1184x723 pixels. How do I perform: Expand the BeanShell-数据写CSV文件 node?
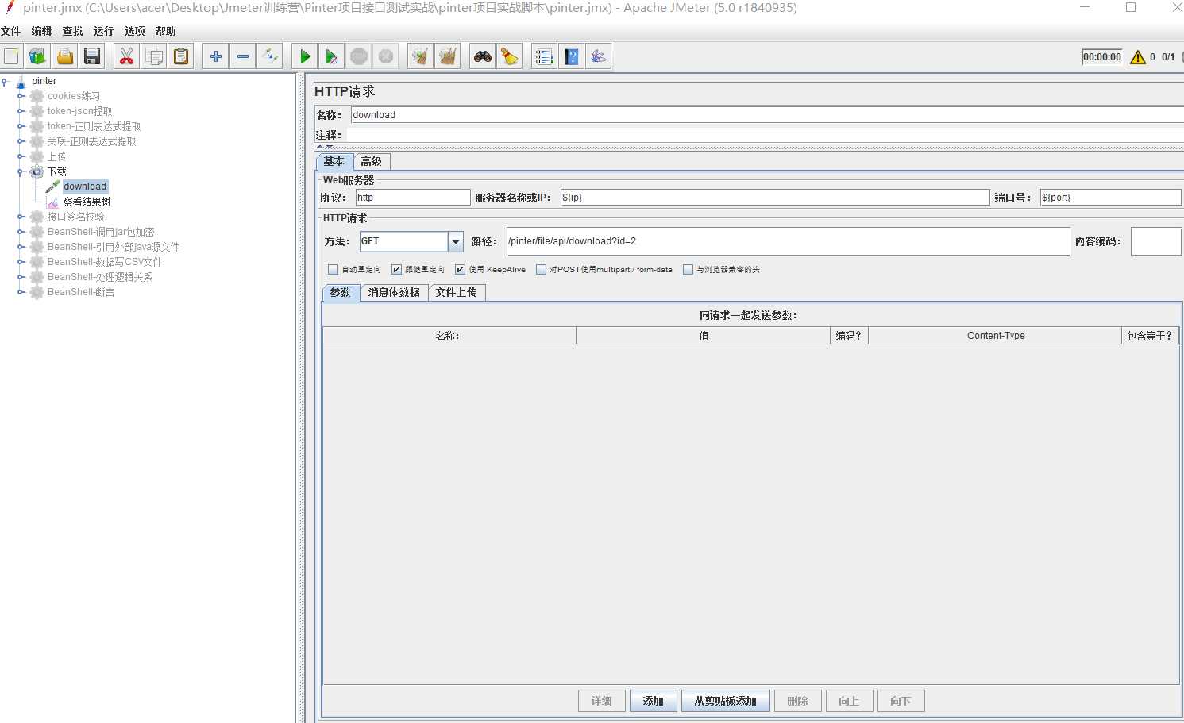[21, 262]
